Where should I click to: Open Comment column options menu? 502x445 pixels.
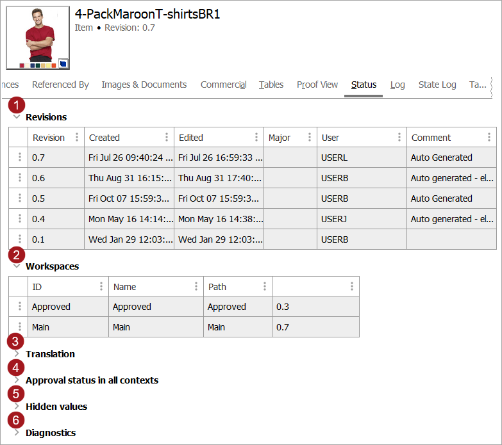click(x=489, y=137)
